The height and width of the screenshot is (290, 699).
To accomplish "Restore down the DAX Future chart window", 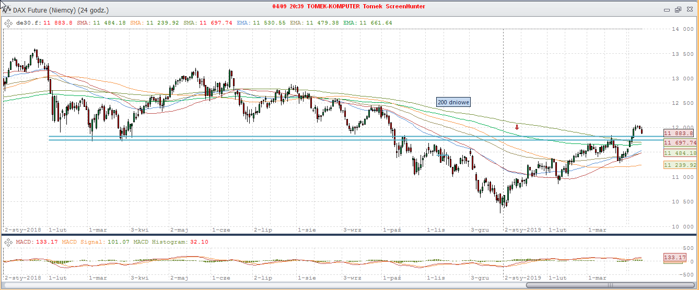I will click(678, 9).
